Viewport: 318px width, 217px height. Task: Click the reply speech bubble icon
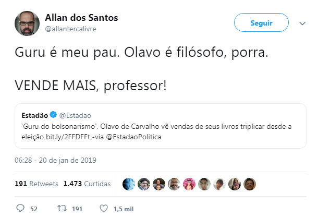[20, 208]
